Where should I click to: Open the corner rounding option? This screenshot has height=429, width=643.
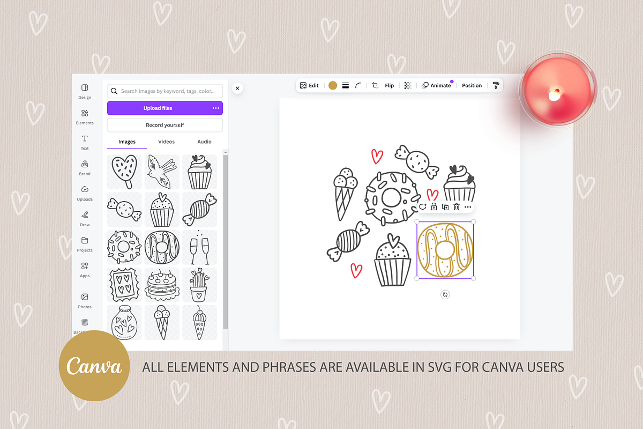click(358, 85)
